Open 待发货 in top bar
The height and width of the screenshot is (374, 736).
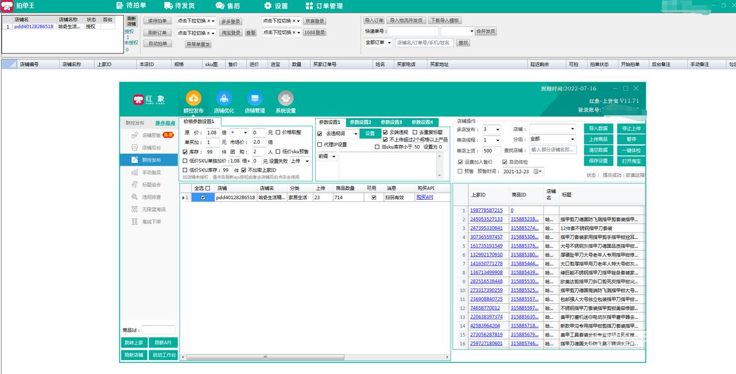point(179,6)
